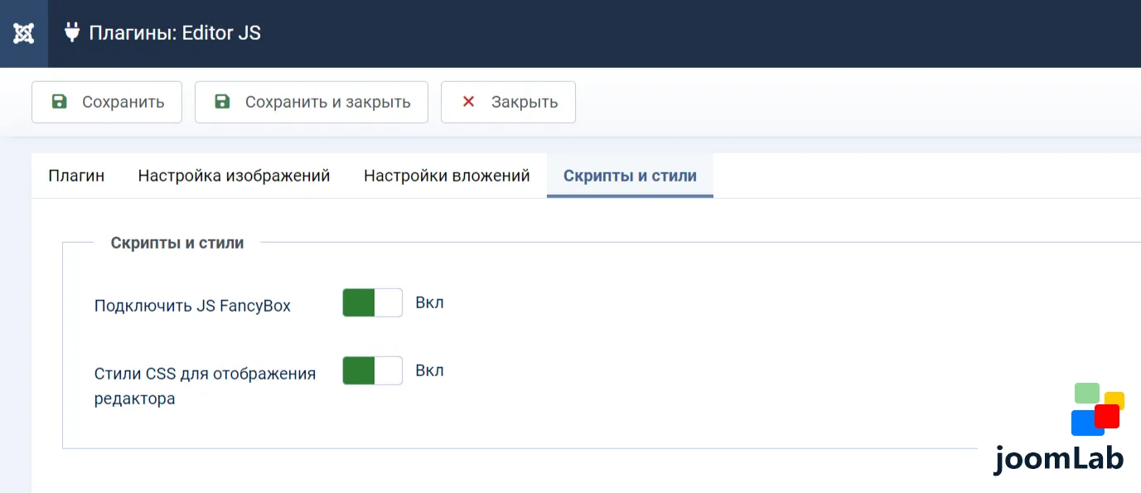This screenshot has height=493, width=1141.
Task: Click the floppy disk icon on Сохранить
Action: coord(59,102)
